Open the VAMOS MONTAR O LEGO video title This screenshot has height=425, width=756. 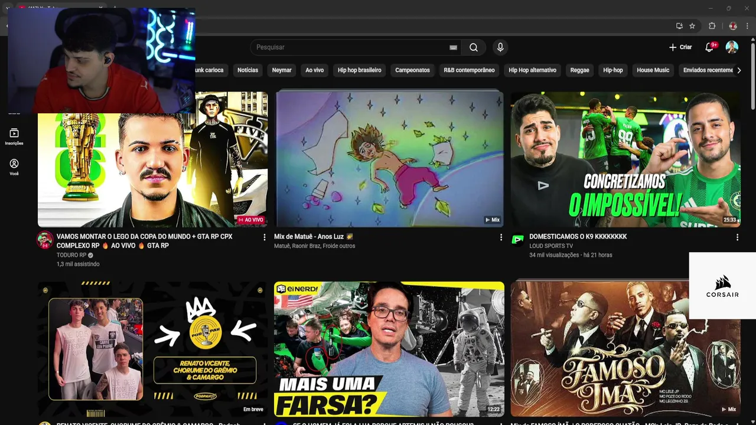point(145,241)
